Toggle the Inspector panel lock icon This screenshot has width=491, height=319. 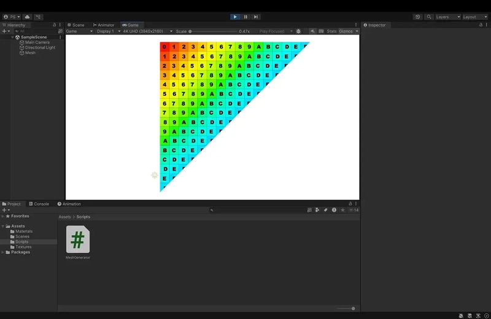[480, 25]
